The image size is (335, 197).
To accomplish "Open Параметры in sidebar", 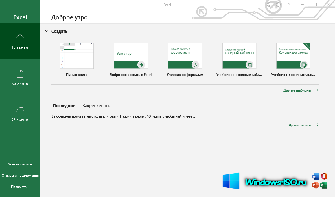I will point(20,187).
